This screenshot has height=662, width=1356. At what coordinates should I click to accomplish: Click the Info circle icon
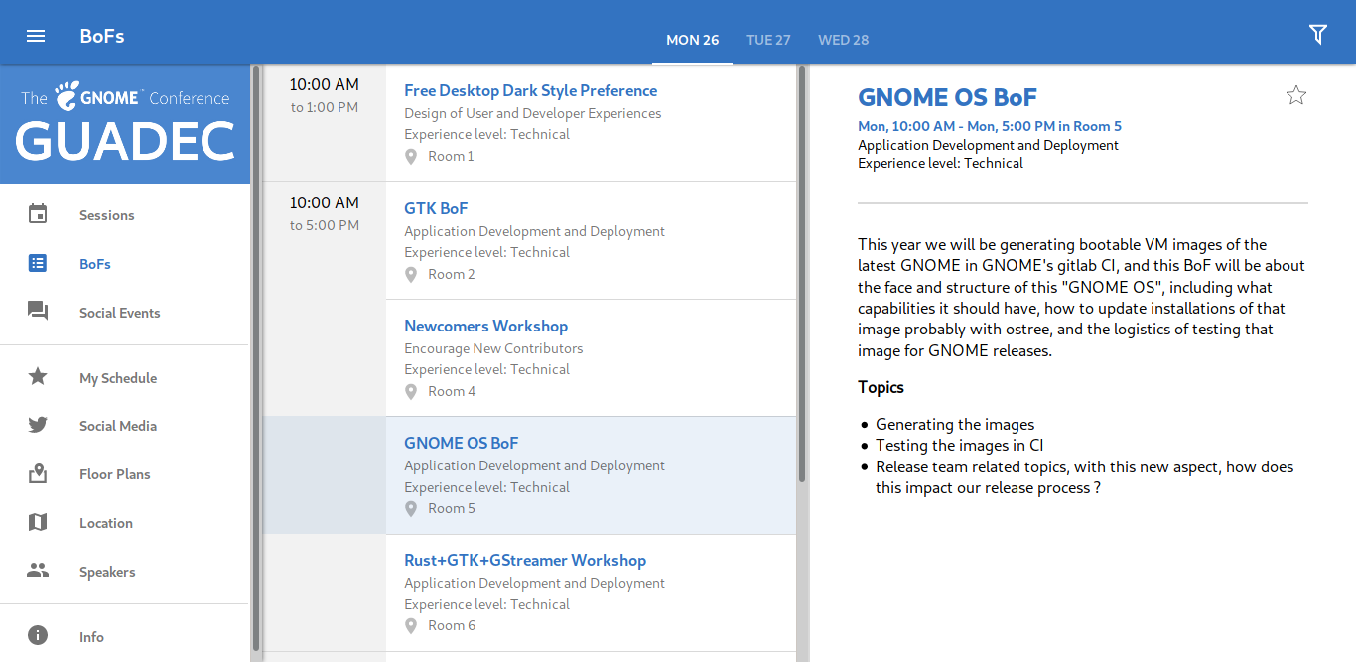(x=38, y=636)
